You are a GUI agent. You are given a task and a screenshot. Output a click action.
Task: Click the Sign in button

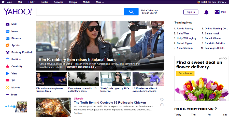coord(191,12)
